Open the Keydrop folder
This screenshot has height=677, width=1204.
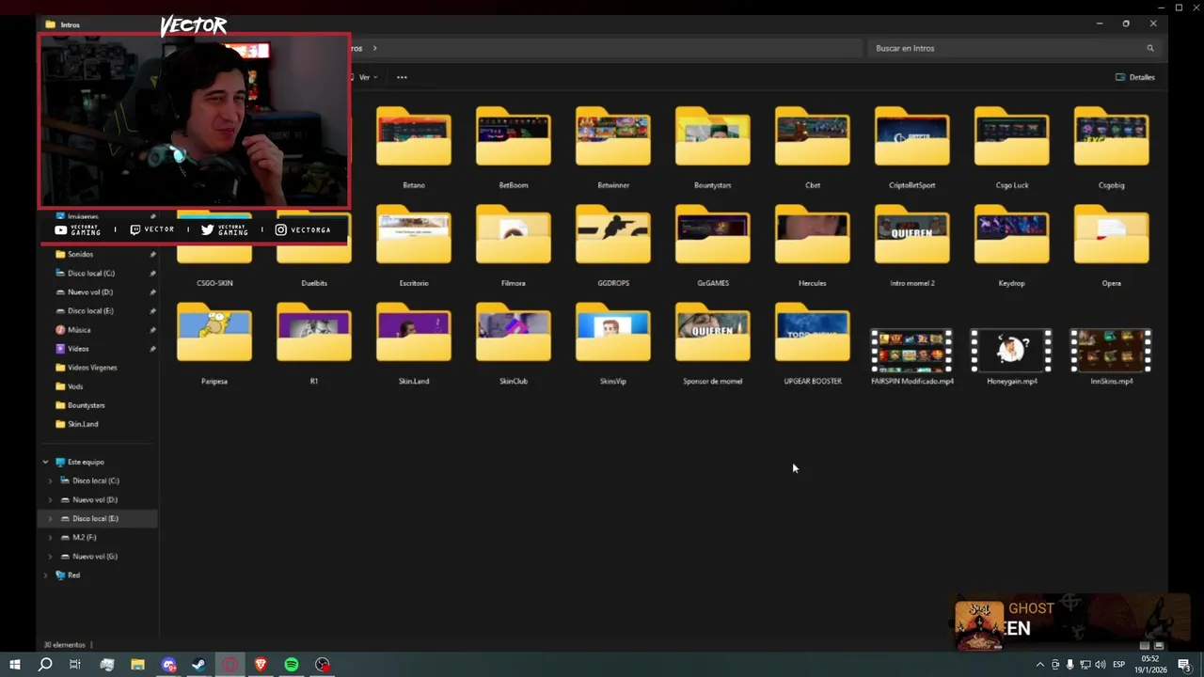click(x=1012, y=236)
